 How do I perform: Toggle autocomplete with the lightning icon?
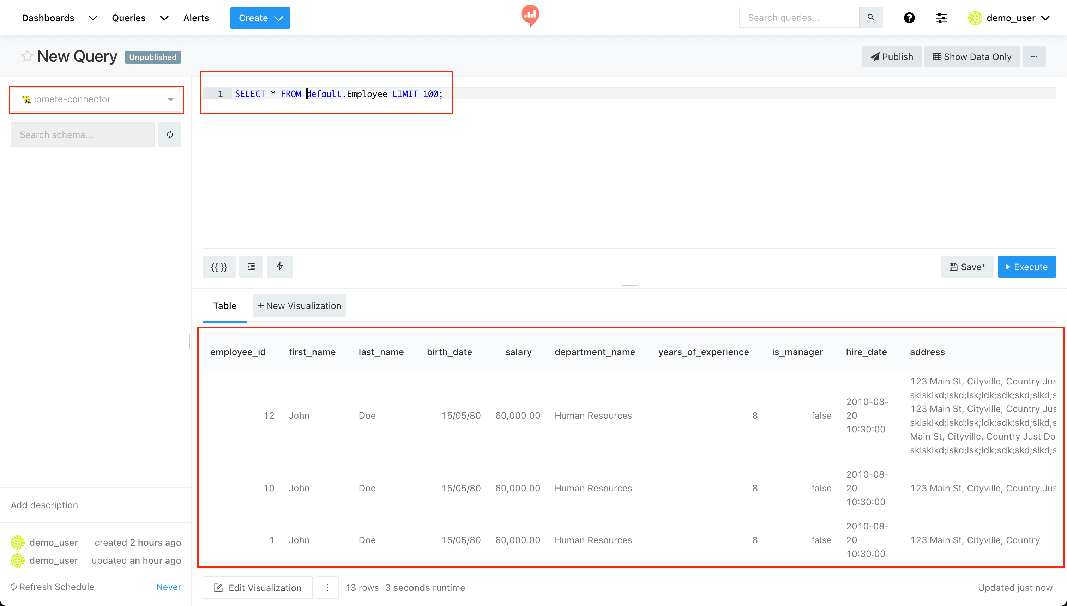pos(280,267)
